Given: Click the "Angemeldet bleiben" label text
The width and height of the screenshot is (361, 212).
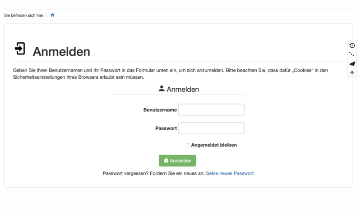Looking at the screenshot, I should (214, 145).
